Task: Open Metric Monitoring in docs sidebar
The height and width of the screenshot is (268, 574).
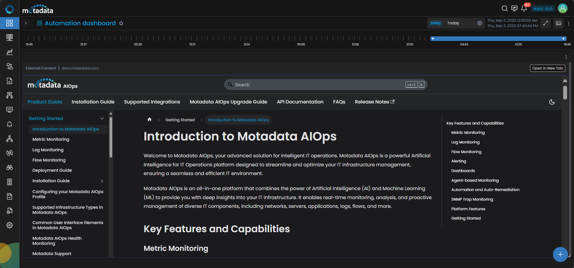Action: click(x=51, y=139)
